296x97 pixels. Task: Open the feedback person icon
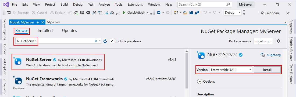point(288,13)
